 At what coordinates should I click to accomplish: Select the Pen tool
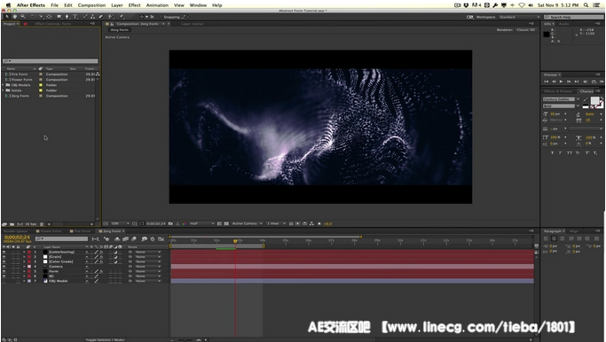tap(67, 17)
